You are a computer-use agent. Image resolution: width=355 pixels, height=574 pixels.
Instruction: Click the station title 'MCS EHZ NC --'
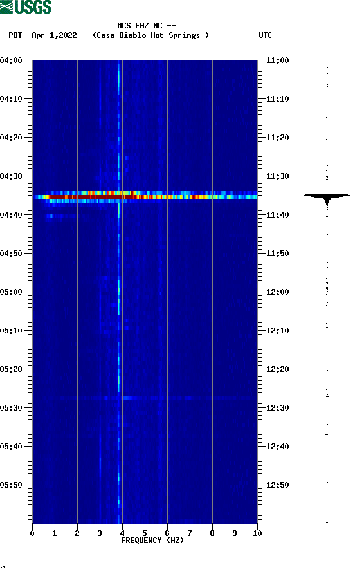point(147,26)
